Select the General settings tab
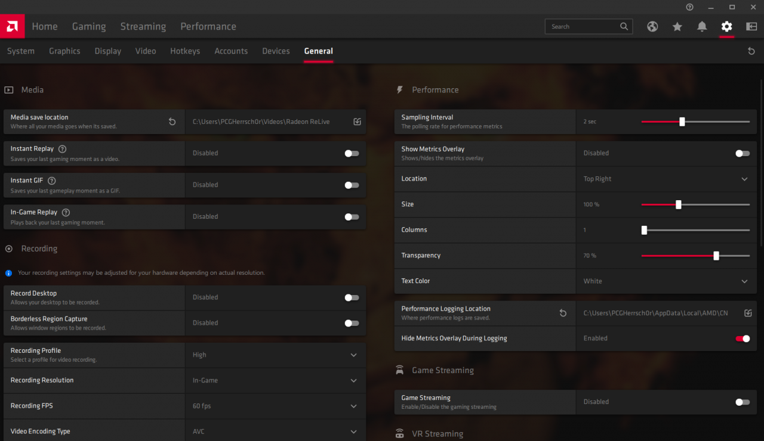Screen dimensions: 764x441 319,51
